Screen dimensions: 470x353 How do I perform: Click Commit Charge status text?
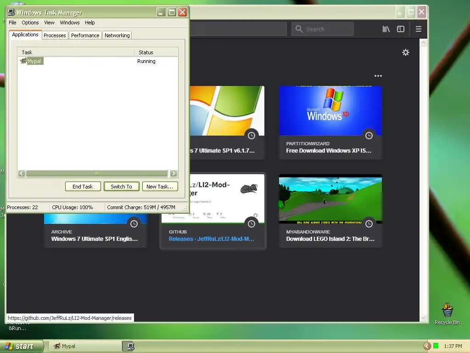141,207
